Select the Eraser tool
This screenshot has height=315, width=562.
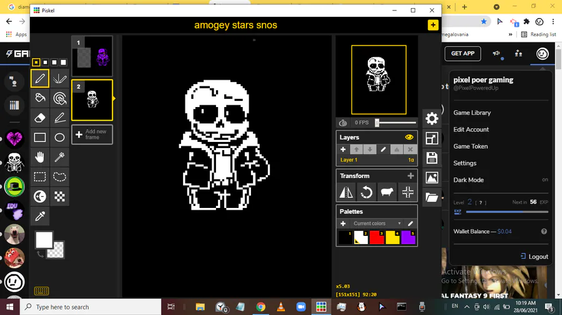pos(40,118)
